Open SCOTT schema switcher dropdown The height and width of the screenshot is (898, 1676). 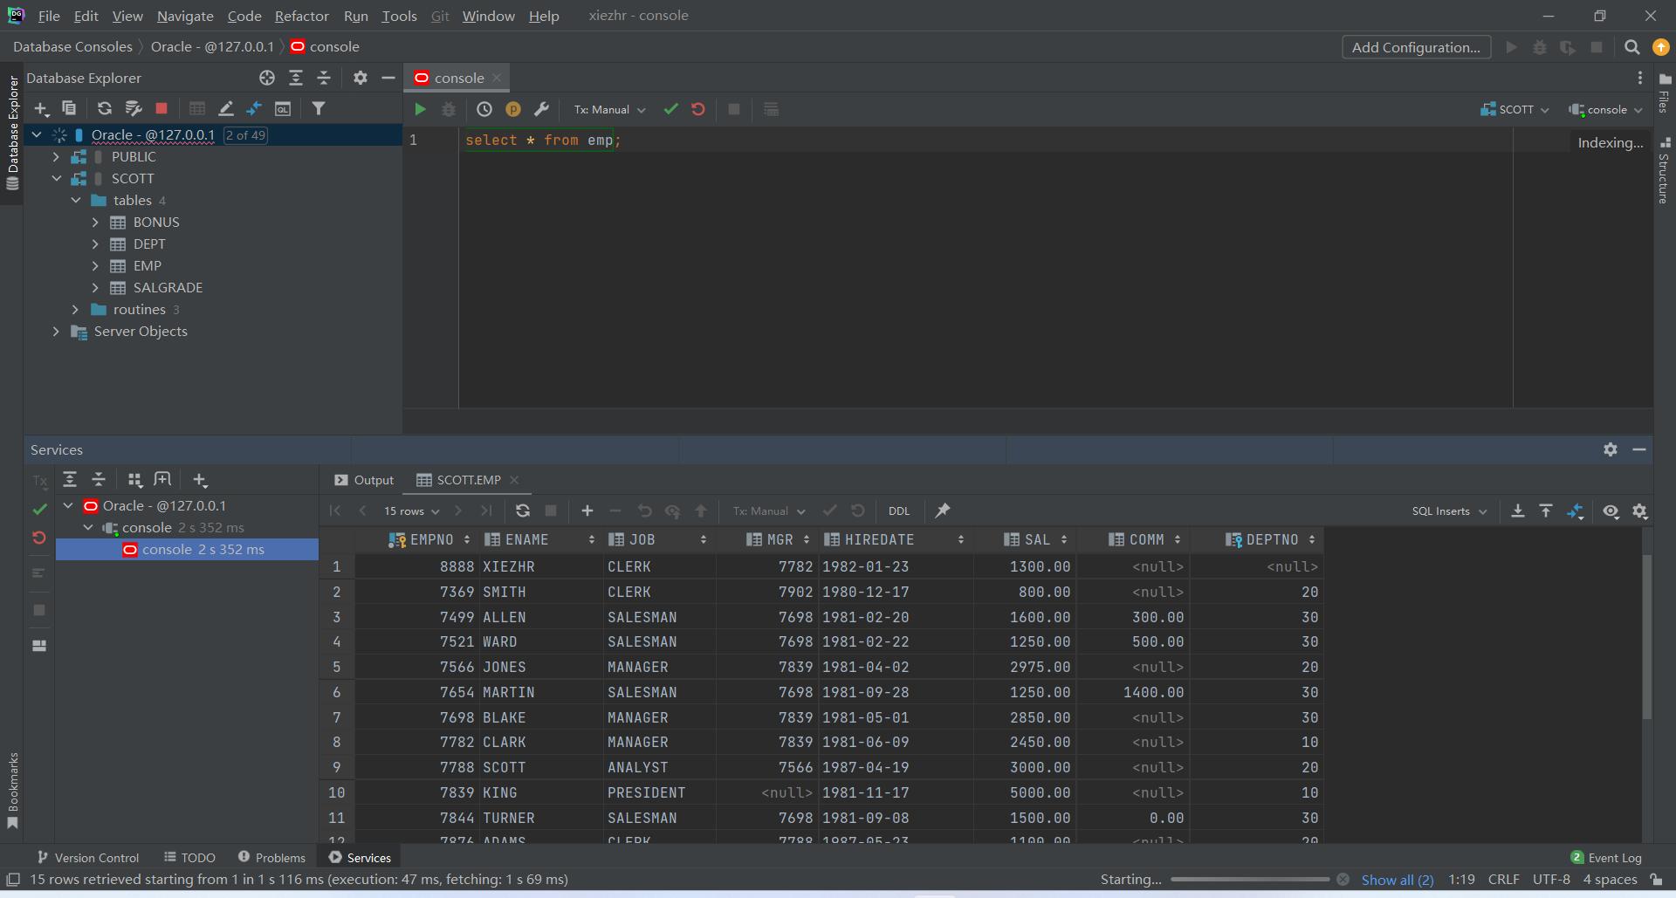1515,109
